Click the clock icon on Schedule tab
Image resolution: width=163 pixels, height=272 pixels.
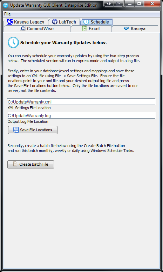pyautogui.click(x=86, y=22)
